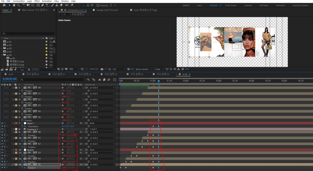Image resolution: width=313 pixels, height=171 pixels.
Task: Switch to Essential Graphics workspace
Action: pyautogui.click(x=300, y=6)
